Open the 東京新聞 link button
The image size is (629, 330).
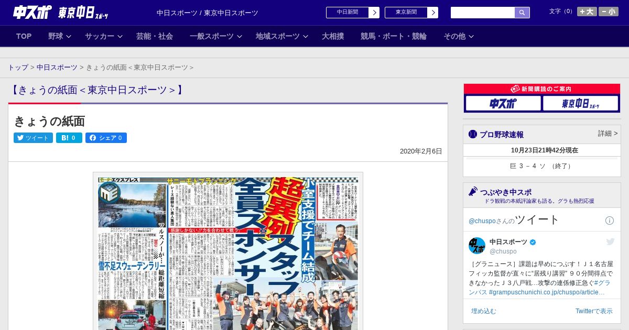point(406,13)
